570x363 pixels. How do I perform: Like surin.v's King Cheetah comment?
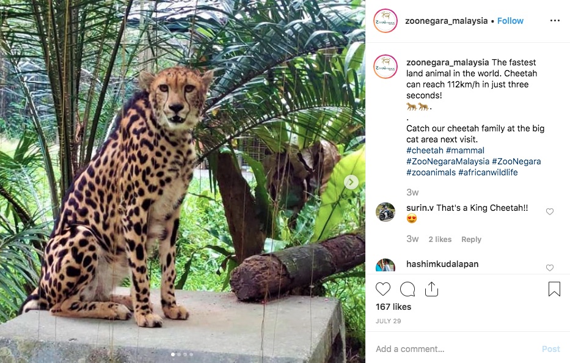pos(550,211)
